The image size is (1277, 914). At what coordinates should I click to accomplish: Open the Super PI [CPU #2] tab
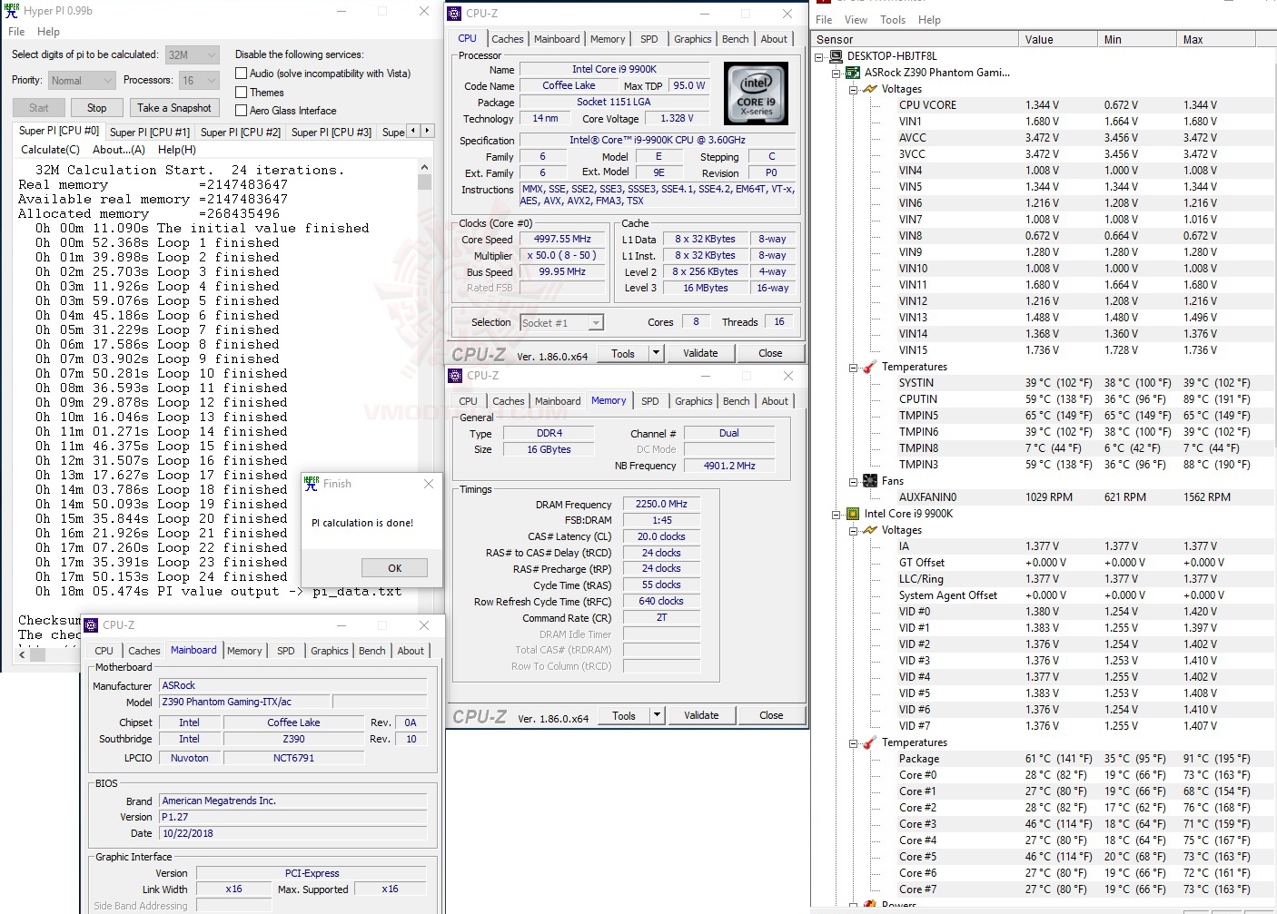point(240,133)
